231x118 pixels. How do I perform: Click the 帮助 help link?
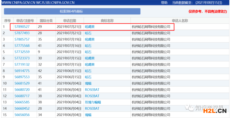coord(164,3)
